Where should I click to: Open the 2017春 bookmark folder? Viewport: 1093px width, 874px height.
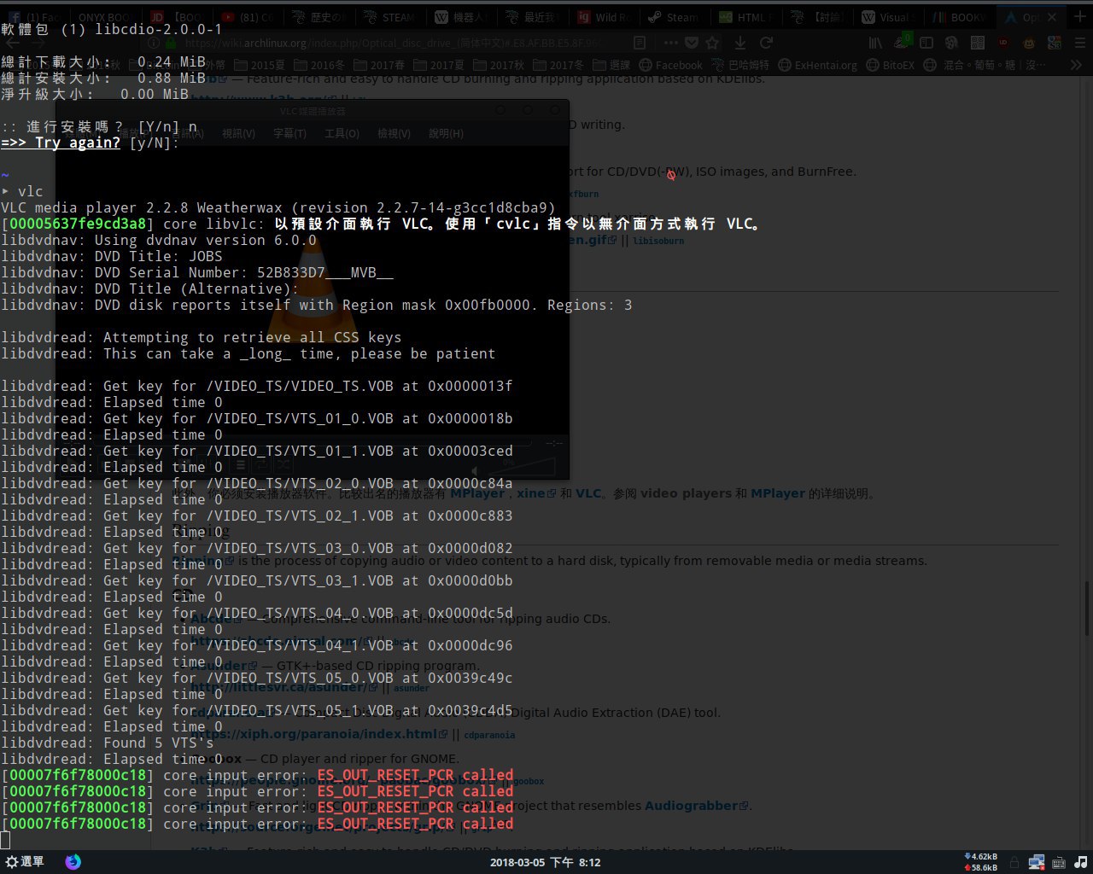tap(379, 65)
